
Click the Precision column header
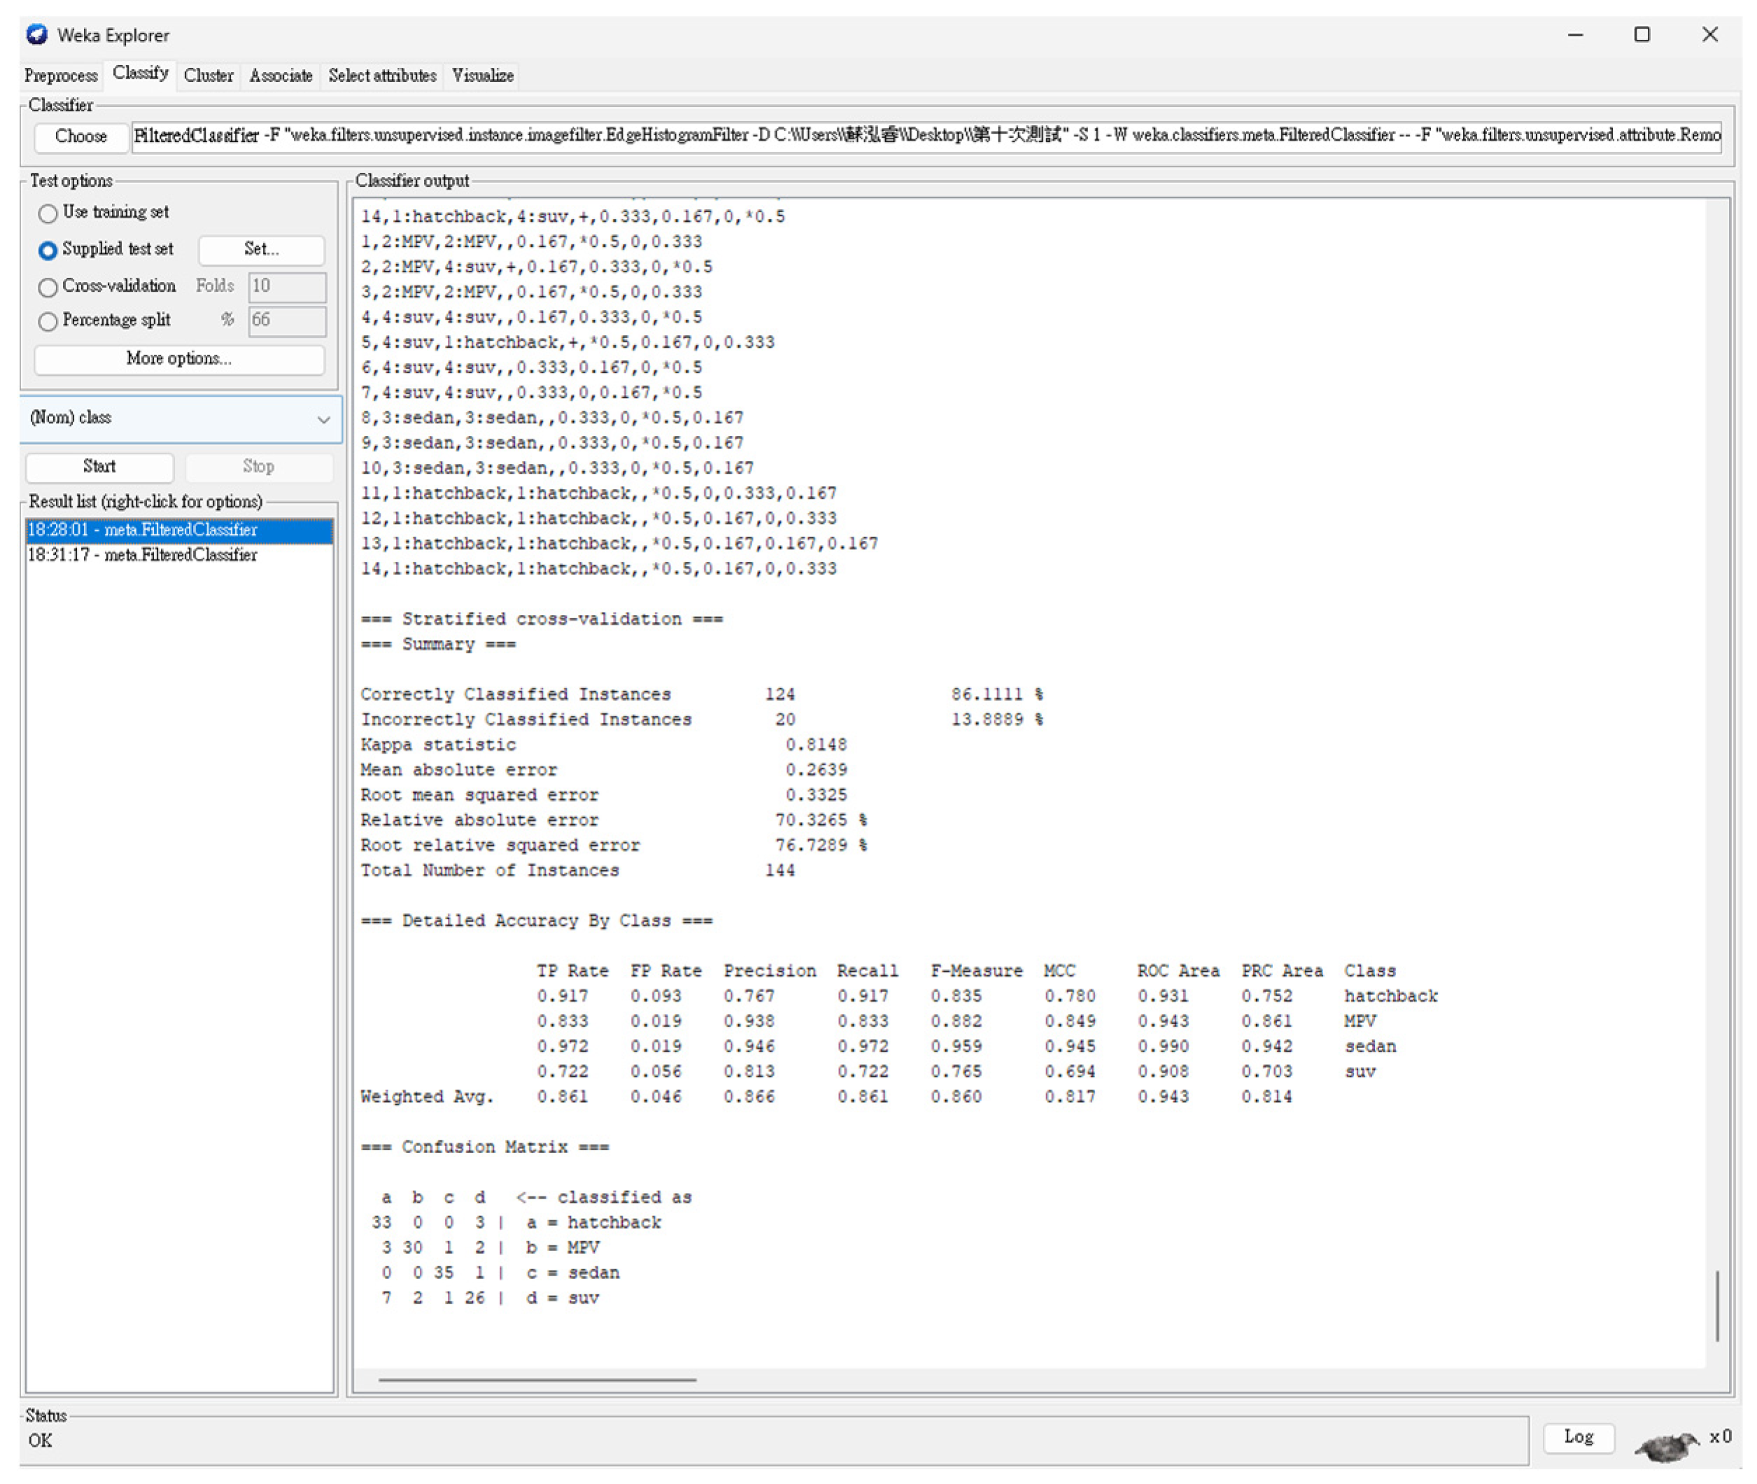click(x=769, y=971)
